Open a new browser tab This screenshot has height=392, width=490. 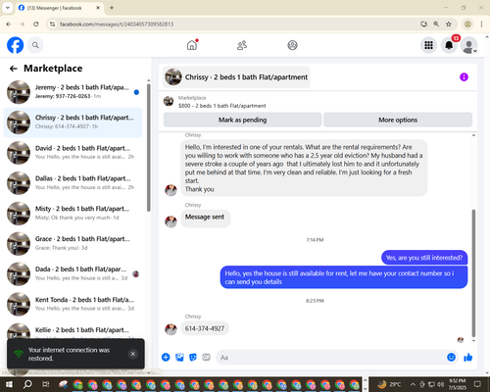(112, 8)
